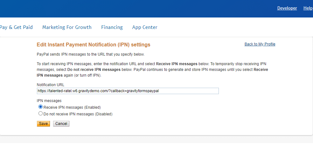The height and width of the screenshot is (151, 313).
Task: Open the Marketing For Growth menu
Action: point(67,27)
